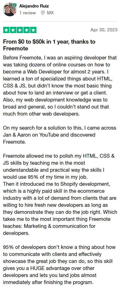Open the review title 'From $0 to $50k'
The width and height of the screenshot is (120, 290).
click(49, 45)
